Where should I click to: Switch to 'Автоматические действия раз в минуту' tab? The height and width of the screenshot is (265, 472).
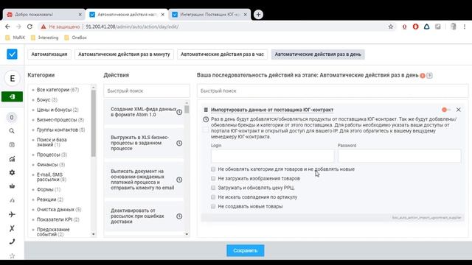coord(124,54)
